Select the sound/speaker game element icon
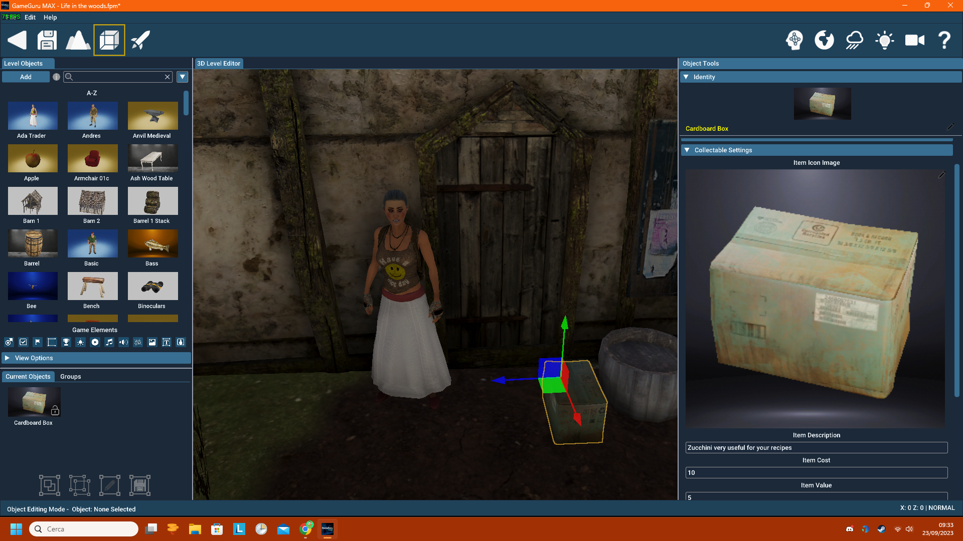This screenshot has width=963, height=541. click(123, 342)
